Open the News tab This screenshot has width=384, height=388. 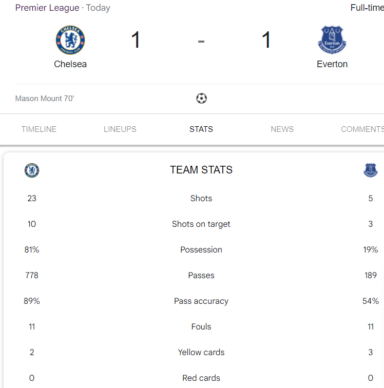(x=282, y=129)
